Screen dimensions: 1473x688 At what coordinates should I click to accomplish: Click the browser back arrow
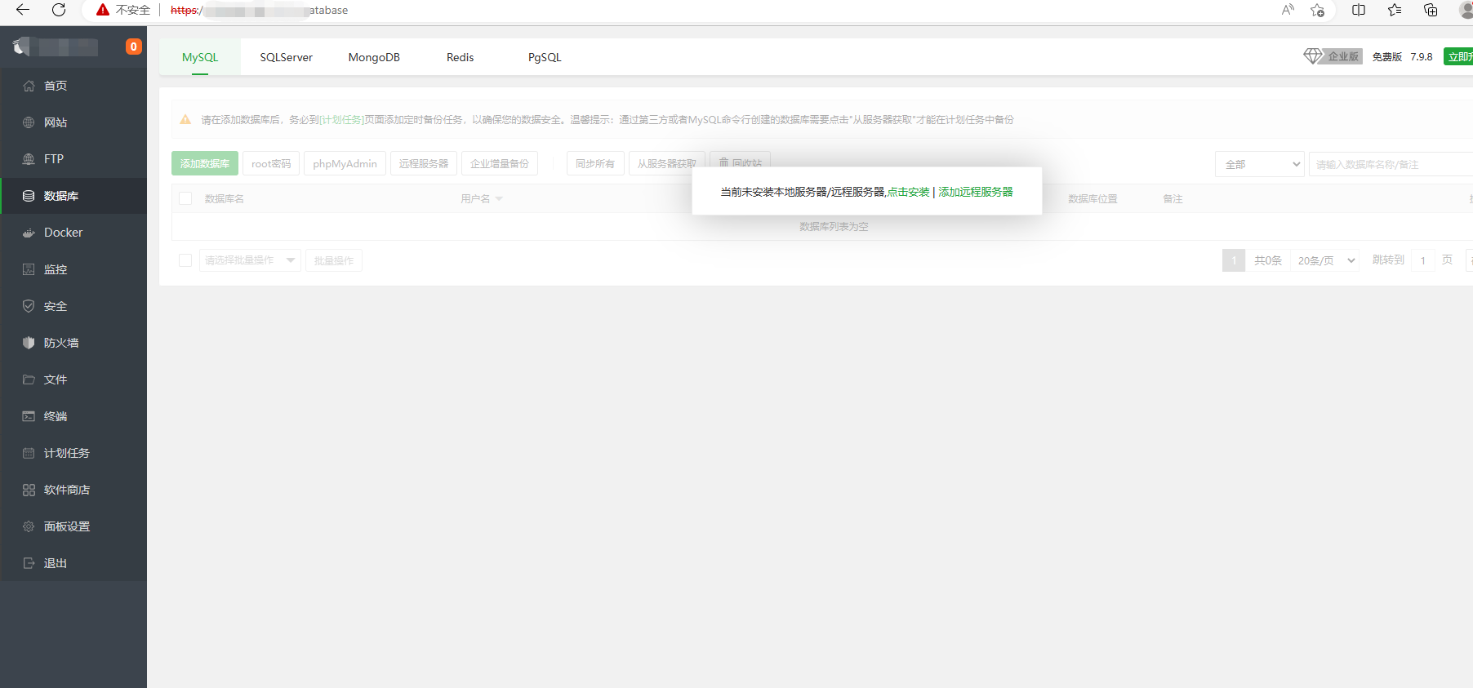point(23,10)
